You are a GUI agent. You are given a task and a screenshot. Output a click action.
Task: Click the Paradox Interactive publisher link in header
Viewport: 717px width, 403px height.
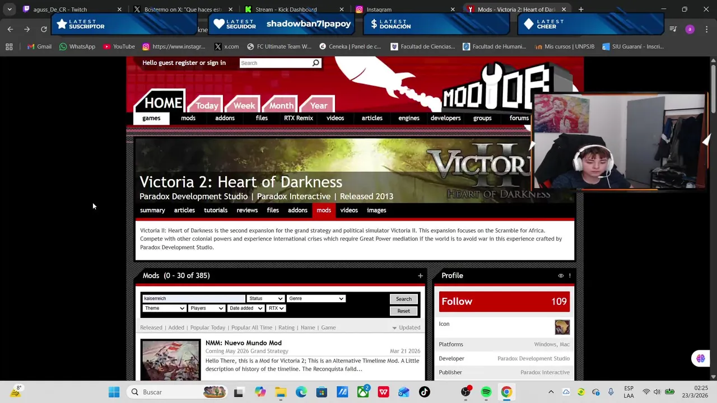[294, 196]
